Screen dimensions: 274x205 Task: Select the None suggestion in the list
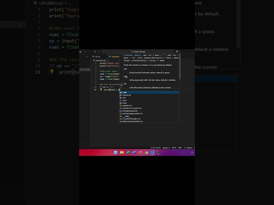(x=149, y=103)
